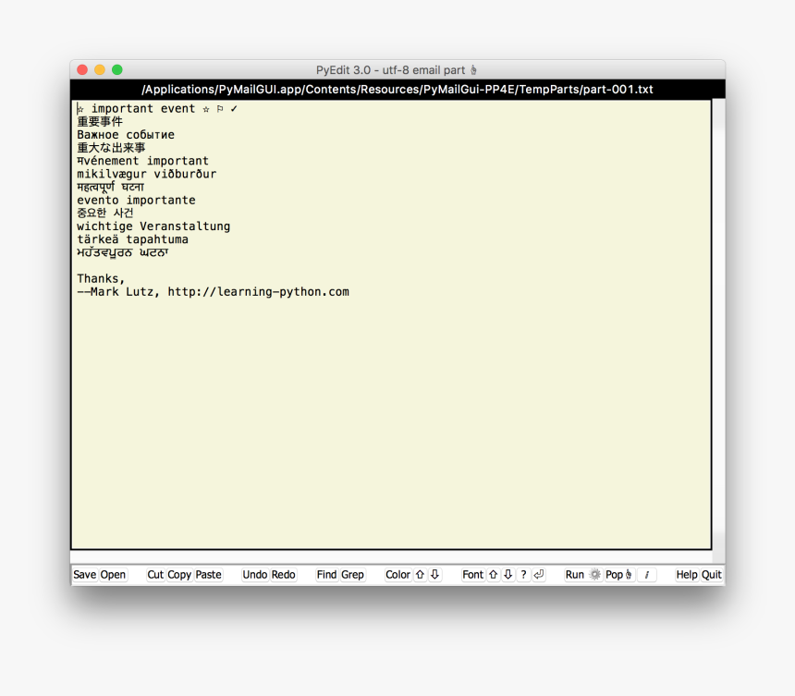
Task: Click the italic i info button
Action: click(x=647, y=574)
